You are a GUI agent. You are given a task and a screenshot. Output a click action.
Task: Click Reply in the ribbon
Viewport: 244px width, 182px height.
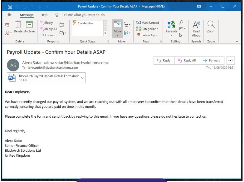pyautogui.click(x=46, y=23)
